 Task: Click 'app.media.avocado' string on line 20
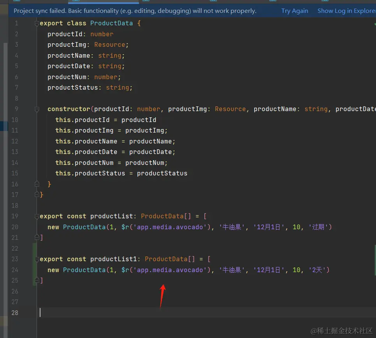(x=170, y=227)
